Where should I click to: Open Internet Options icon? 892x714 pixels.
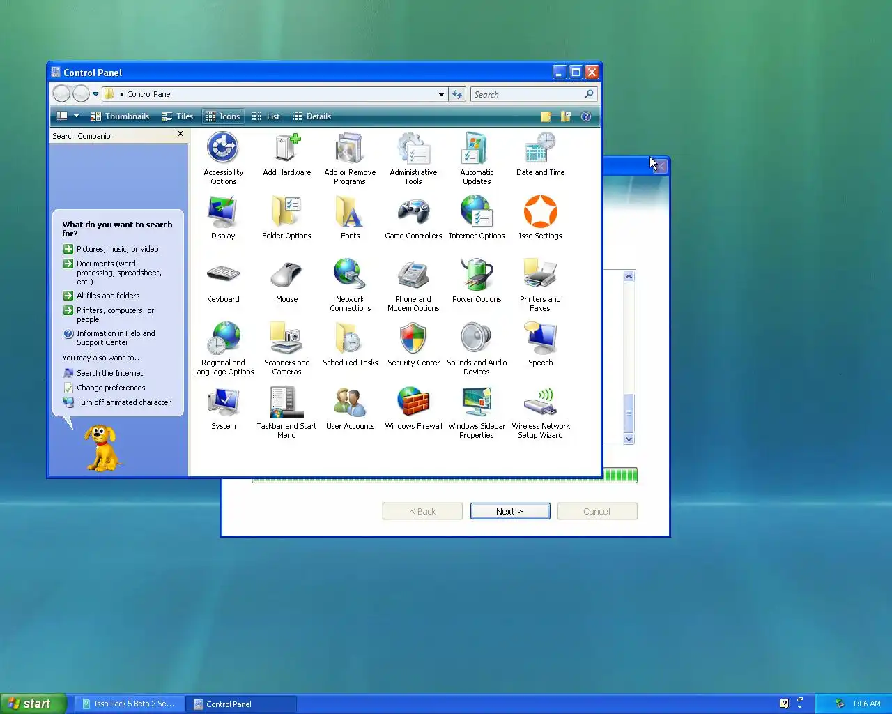tap(477, 218)
